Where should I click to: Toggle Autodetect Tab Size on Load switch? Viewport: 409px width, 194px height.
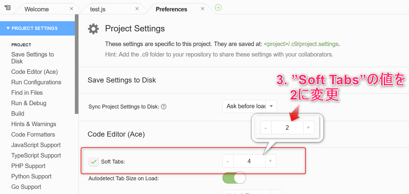pyautogui.click(x=234, y=178)
